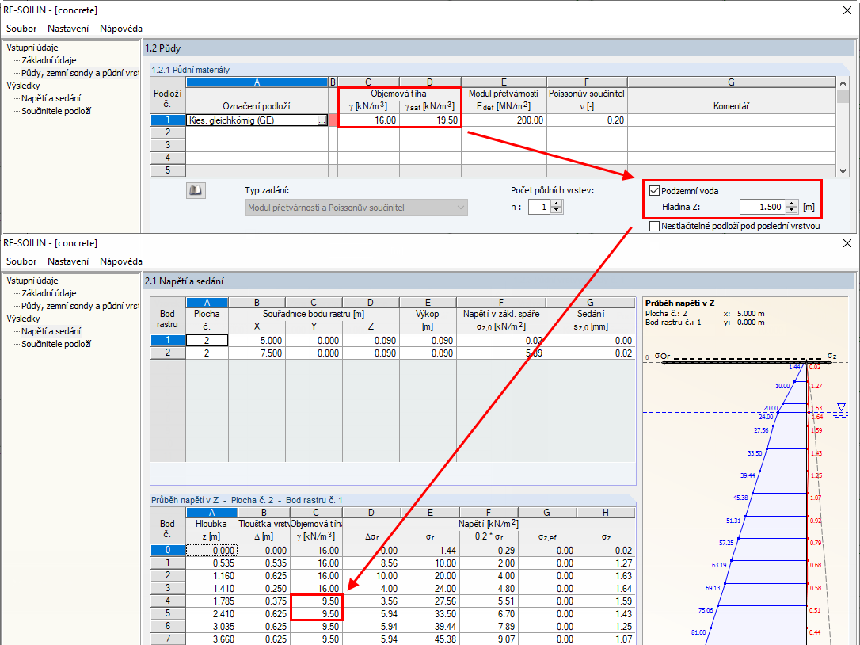860x645 pixels.
Task: Click the Hladina Z input field
Action: (761, 207)
